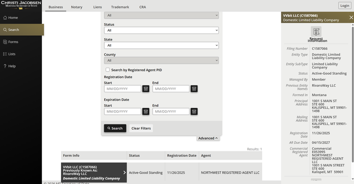
Task: Click the RivaroWay LLC previous name value
Action: click(x=324, y=86)
